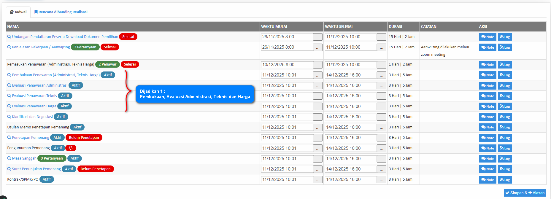551x199 pixels.
Task: Open Note for Penetapan Pemenang row
Action: click(x=488, y=138)
